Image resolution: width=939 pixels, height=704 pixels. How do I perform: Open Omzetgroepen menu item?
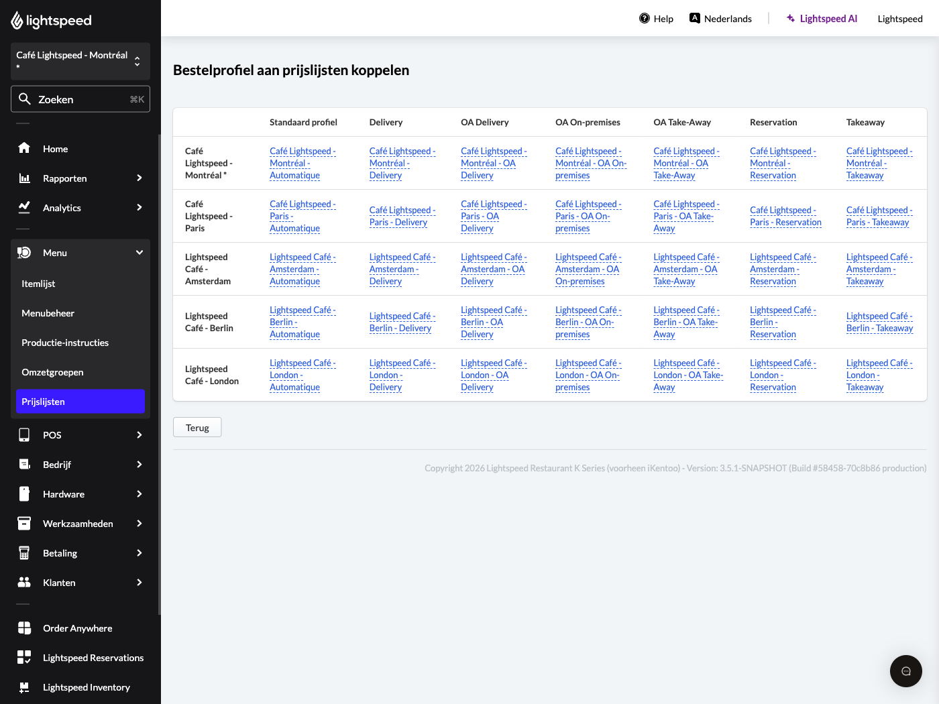coord(80,372)
